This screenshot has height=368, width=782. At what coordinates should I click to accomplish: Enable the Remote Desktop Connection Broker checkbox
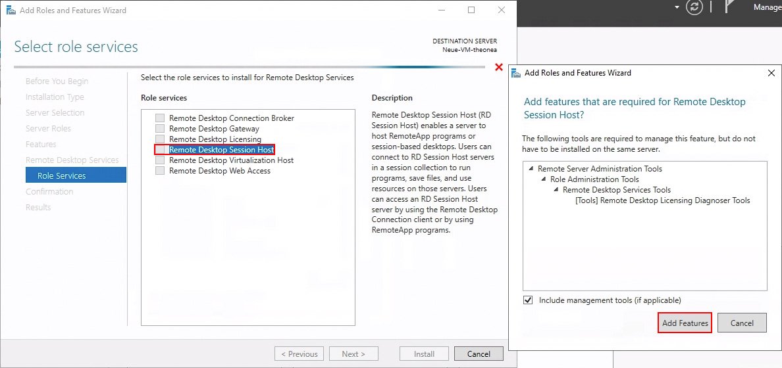click(160, 118)
